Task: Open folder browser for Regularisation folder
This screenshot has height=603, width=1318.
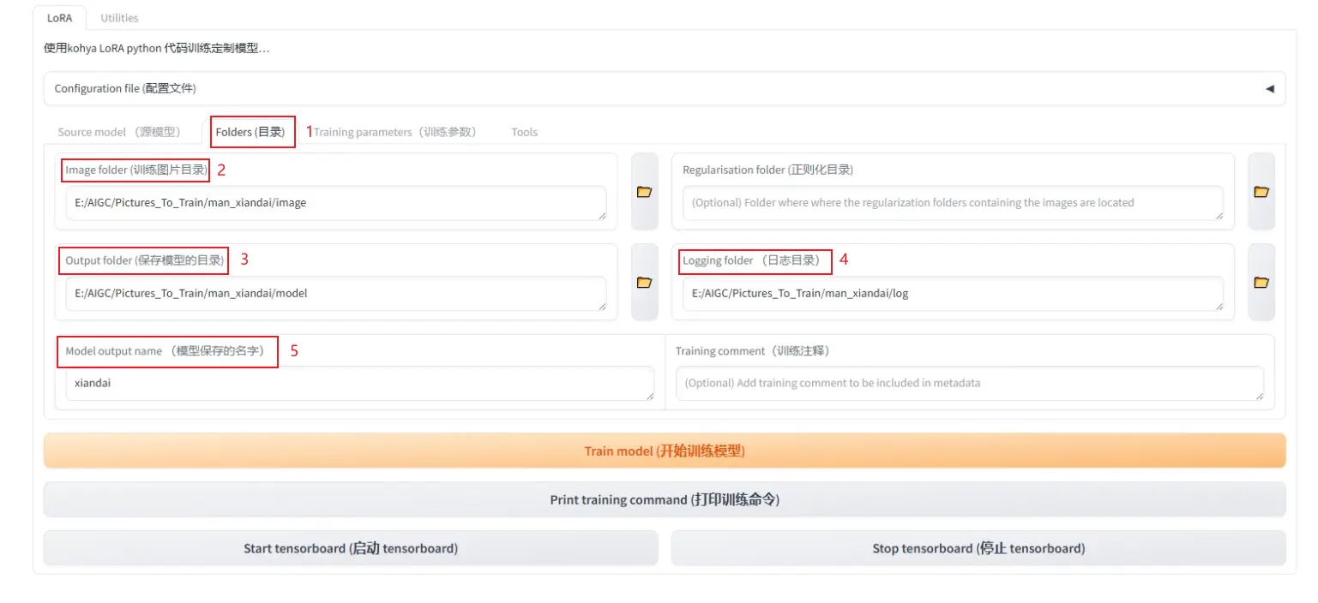Action: coord(1261,192)
